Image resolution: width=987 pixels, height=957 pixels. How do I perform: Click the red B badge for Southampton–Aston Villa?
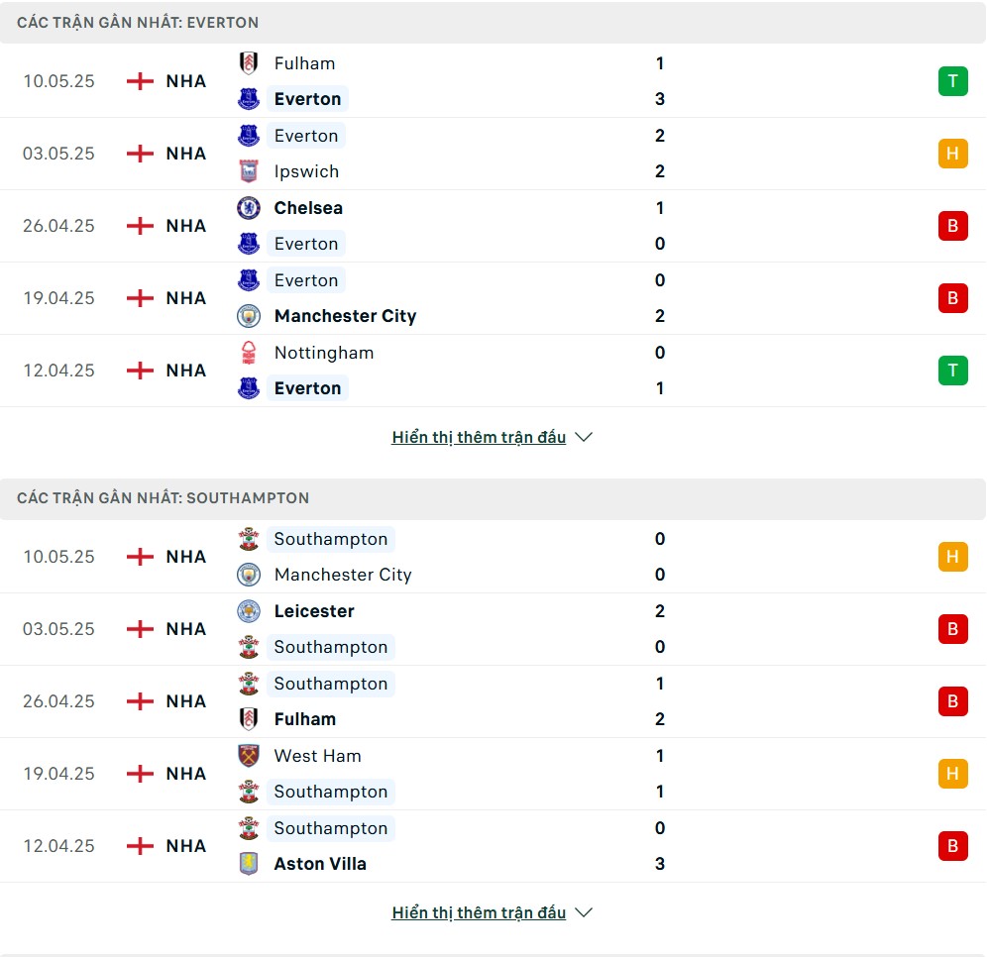point(952,846)
